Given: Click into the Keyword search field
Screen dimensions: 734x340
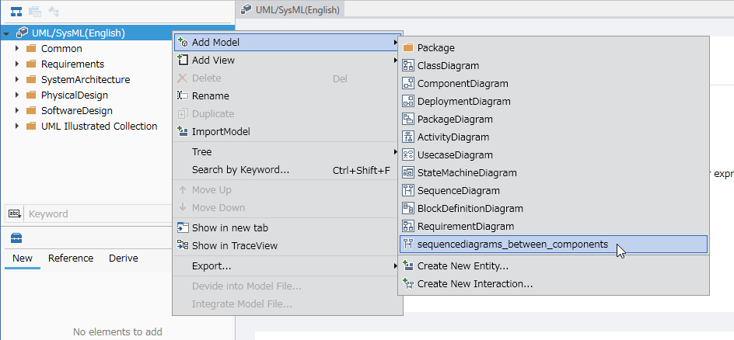Looking at the screenshot, I should click(98, 214).
